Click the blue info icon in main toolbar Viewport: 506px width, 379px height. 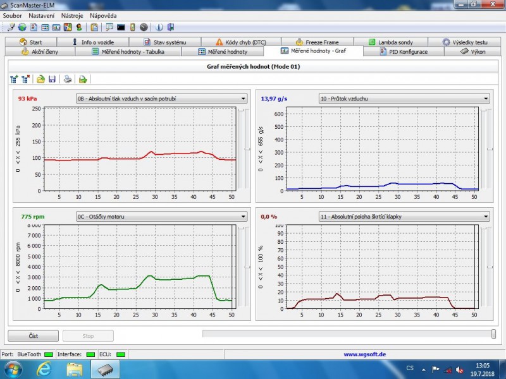click(159, 27)
